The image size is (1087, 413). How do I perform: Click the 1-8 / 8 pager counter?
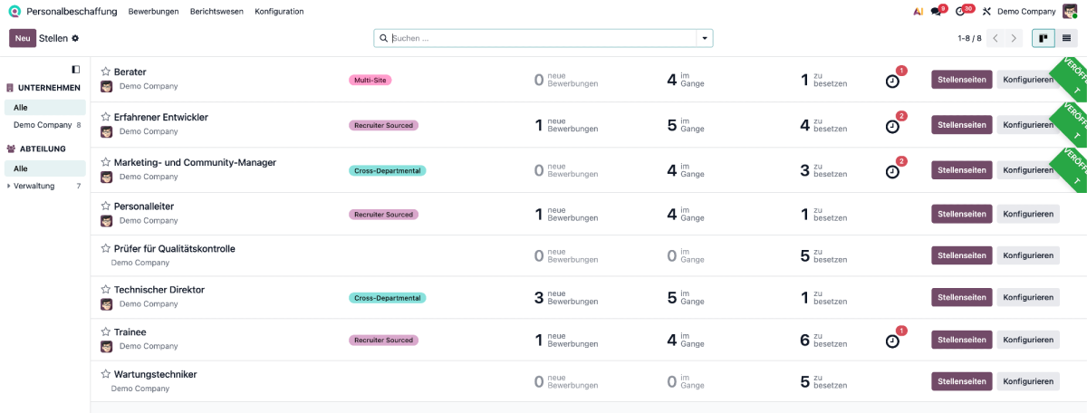pos(969,38)
